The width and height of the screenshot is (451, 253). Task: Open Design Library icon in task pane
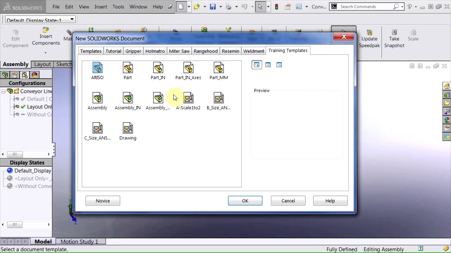tap(447, 95)
